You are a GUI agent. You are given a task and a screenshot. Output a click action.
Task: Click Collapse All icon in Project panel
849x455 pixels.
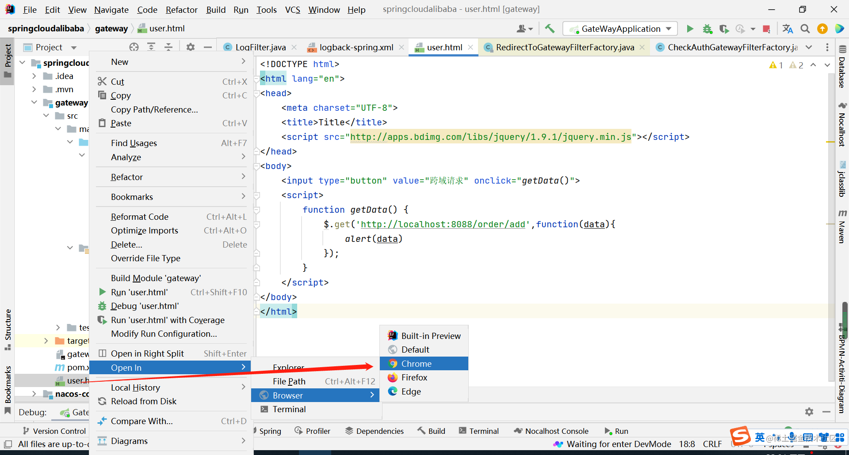[x=168, y=47]
